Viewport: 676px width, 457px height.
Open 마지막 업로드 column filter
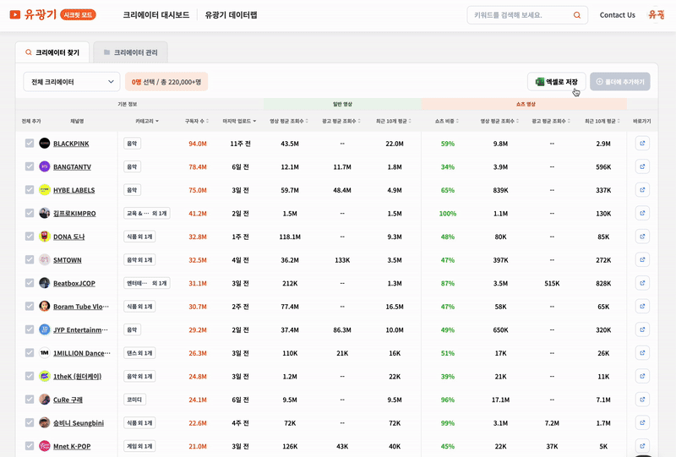pyautogui.click(x=239, y=121)
